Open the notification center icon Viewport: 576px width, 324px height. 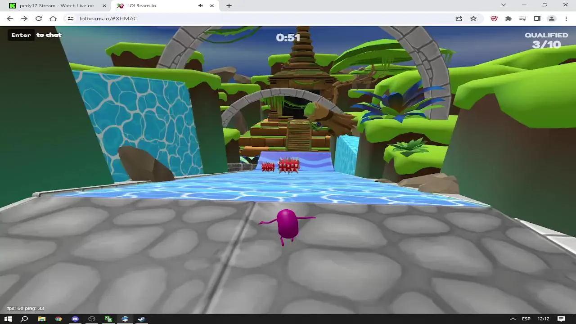click(561, 319)
